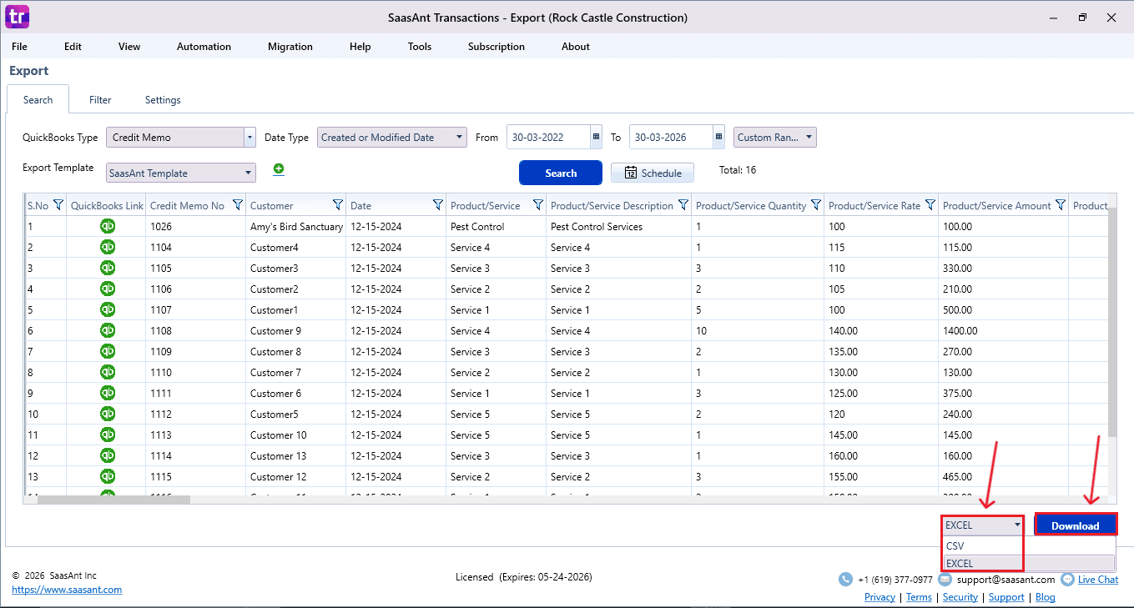
Task: Open QuickBooks link for Customer 9 row
Action: (x=108, y=330)
